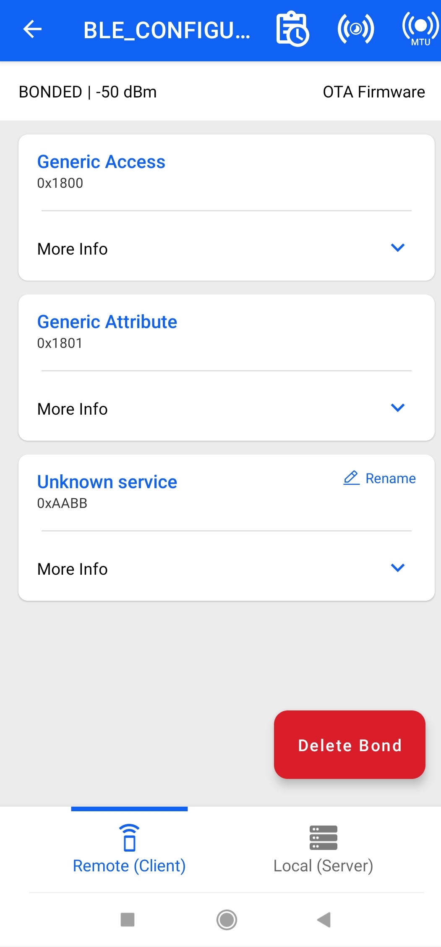Tap the Local (Server) stack icon
The height and width of the screenshot is (947, 441).
[x=323, y=837]
